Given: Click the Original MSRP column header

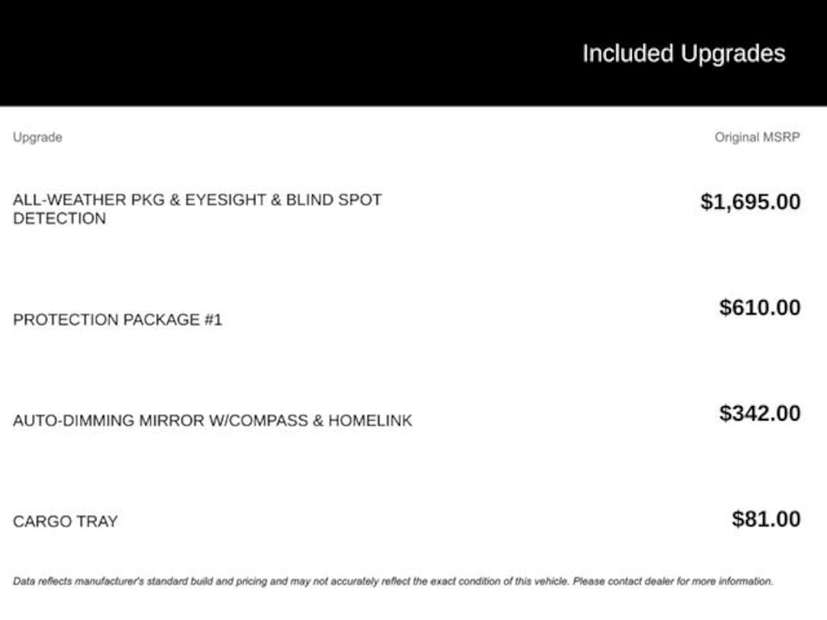Looking at the screenshot, I should [757, 137].
